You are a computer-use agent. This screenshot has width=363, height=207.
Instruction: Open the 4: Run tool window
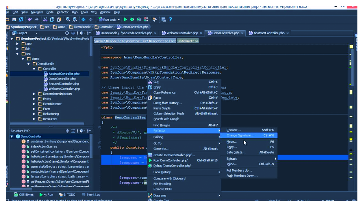(46, 195)
